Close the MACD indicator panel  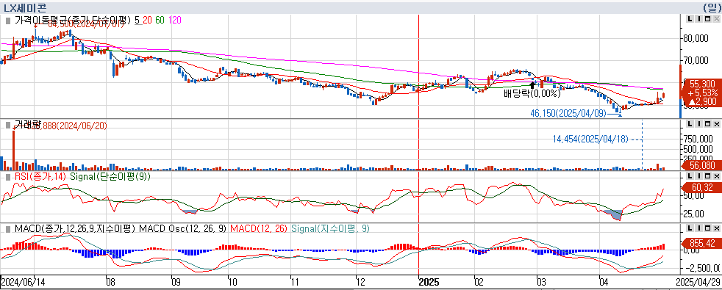coord(715,228)
